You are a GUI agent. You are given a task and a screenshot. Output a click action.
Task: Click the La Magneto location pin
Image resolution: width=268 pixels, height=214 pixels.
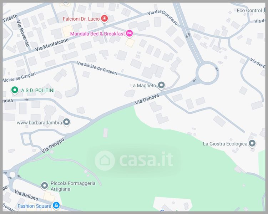pyautogui.click(x=161, y=85)
